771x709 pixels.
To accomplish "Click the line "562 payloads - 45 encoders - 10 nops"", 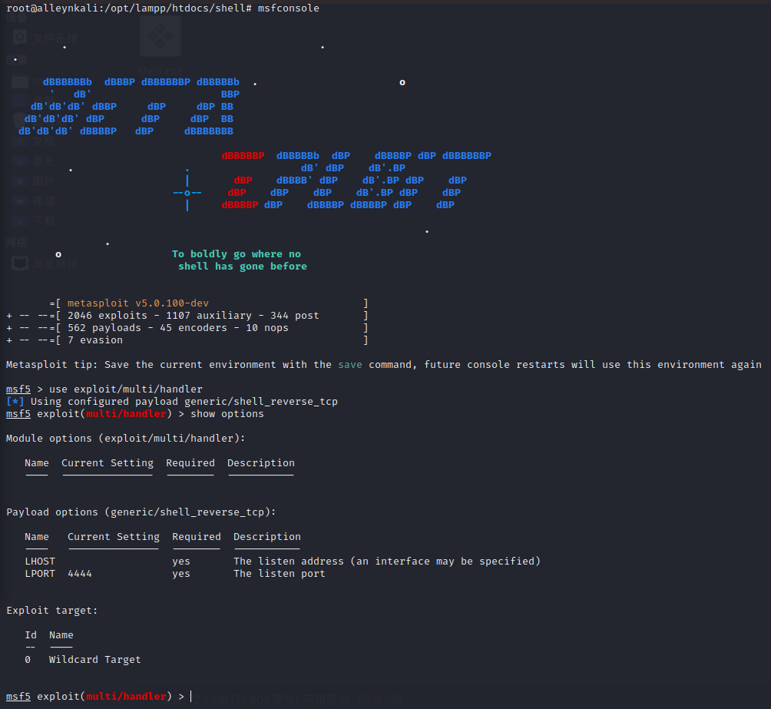I will [178, 328].
